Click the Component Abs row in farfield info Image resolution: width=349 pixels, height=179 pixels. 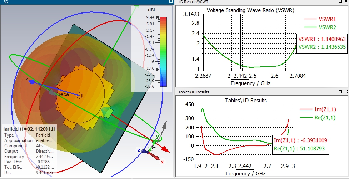tap(24, 146)
